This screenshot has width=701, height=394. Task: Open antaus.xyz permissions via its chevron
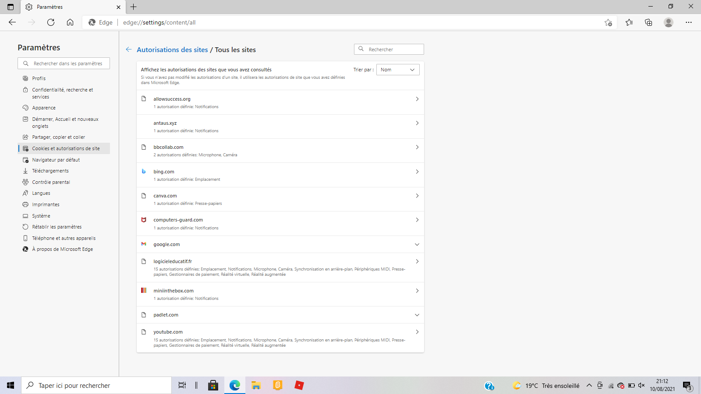point(417,123)
